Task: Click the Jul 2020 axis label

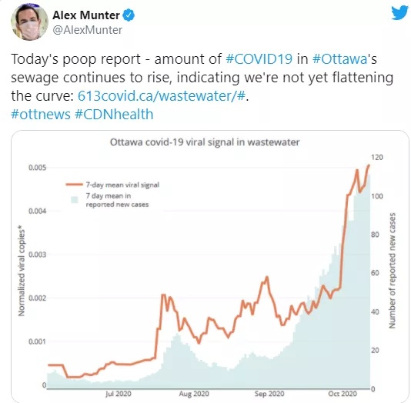Action: point(119,394)
